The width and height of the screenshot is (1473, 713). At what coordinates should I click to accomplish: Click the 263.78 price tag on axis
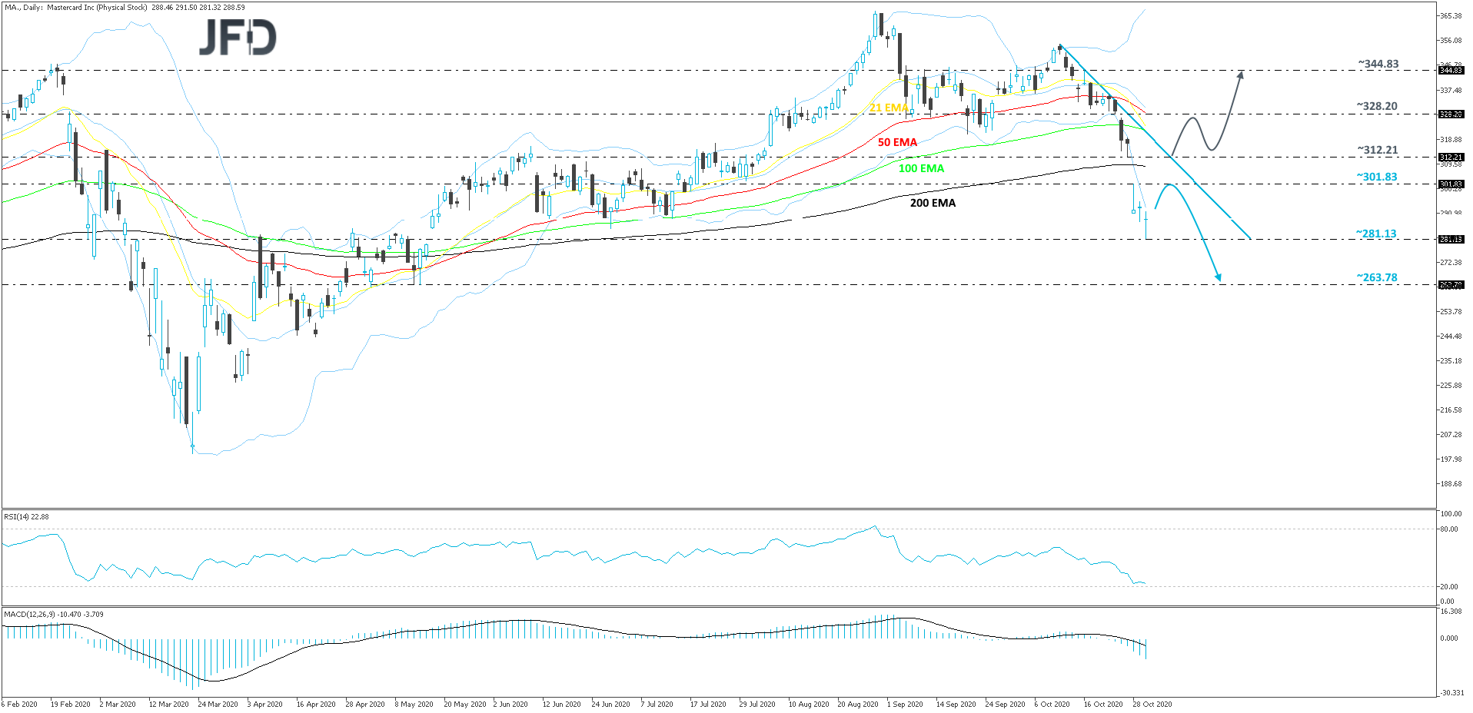(1451, 285)
